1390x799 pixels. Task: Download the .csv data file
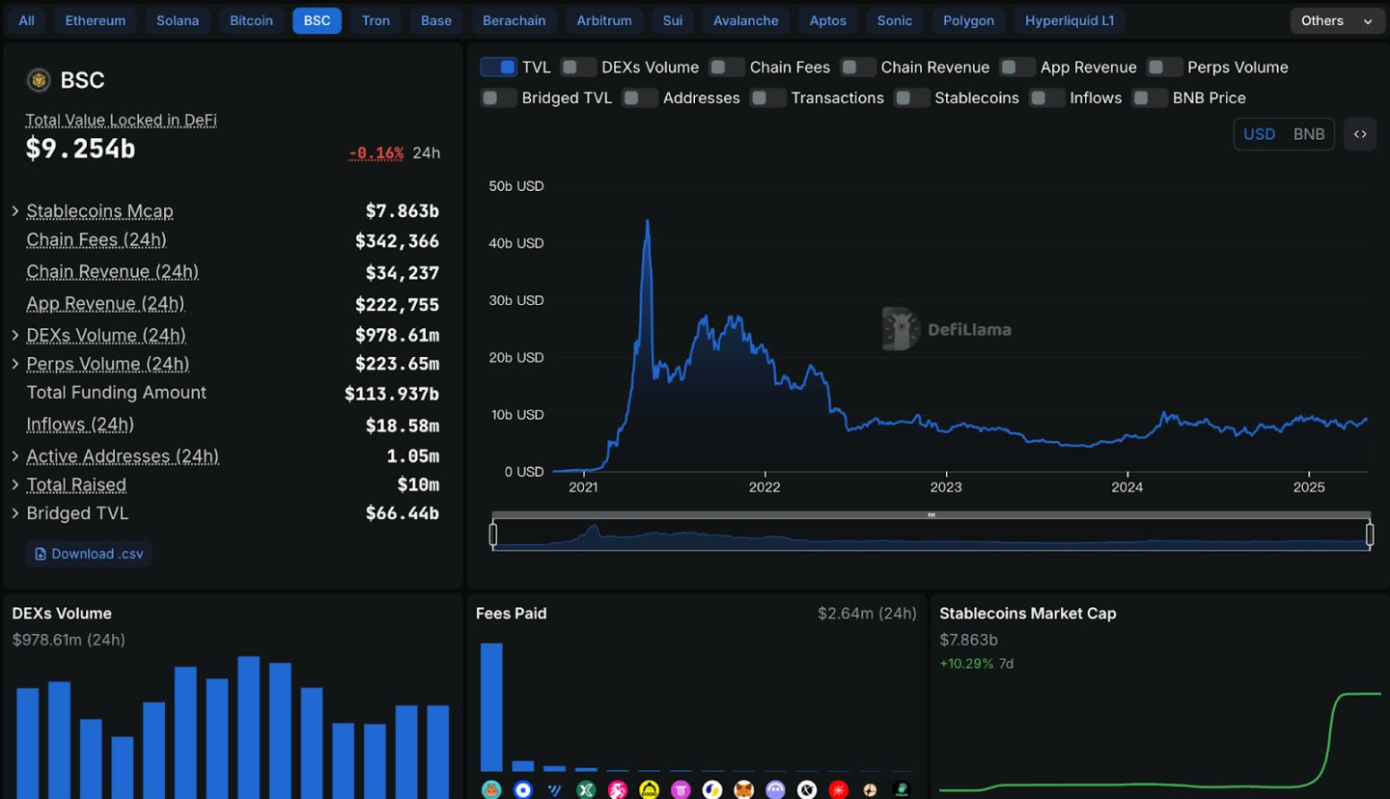click(x=89, y=554)
